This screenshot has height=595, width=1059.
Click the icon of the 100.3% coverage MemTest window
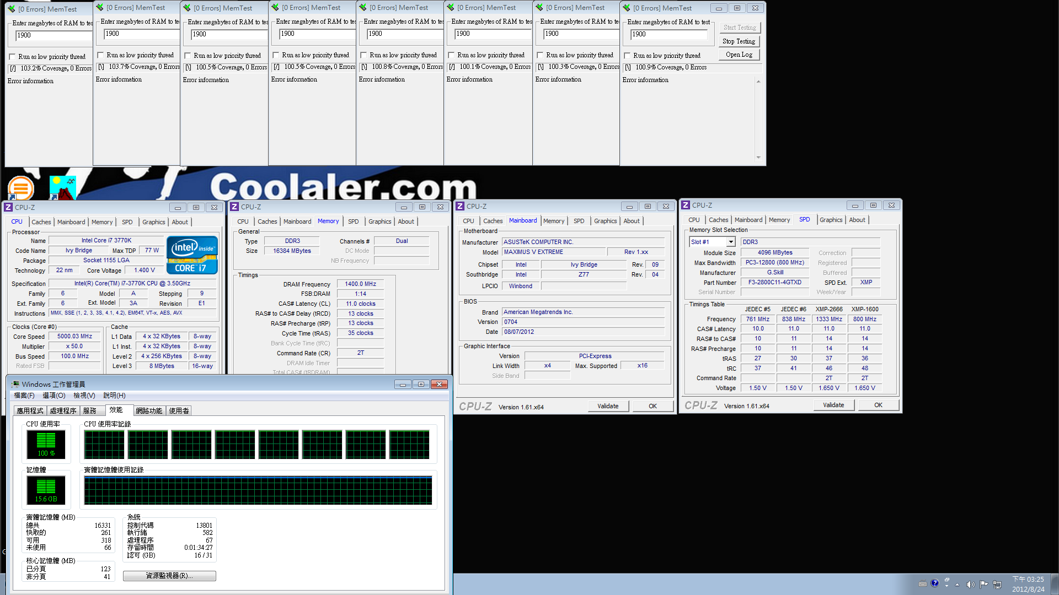pyautogui.click(x=539, y=7)
